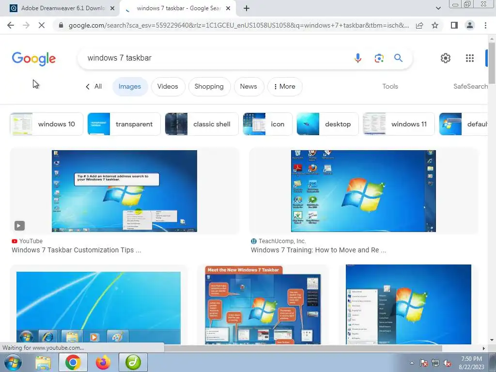Open the image search Tools

click(x=390, y=86)
